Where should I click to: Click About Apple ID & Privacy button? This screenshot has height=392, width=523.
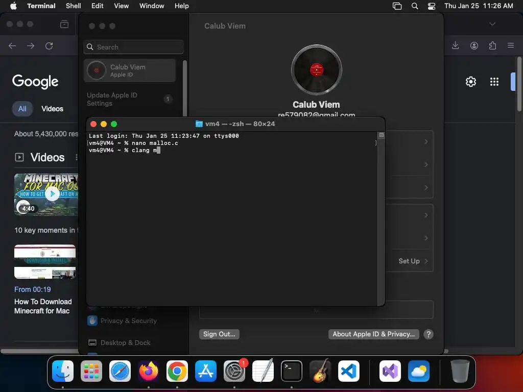tap(373, 334)
